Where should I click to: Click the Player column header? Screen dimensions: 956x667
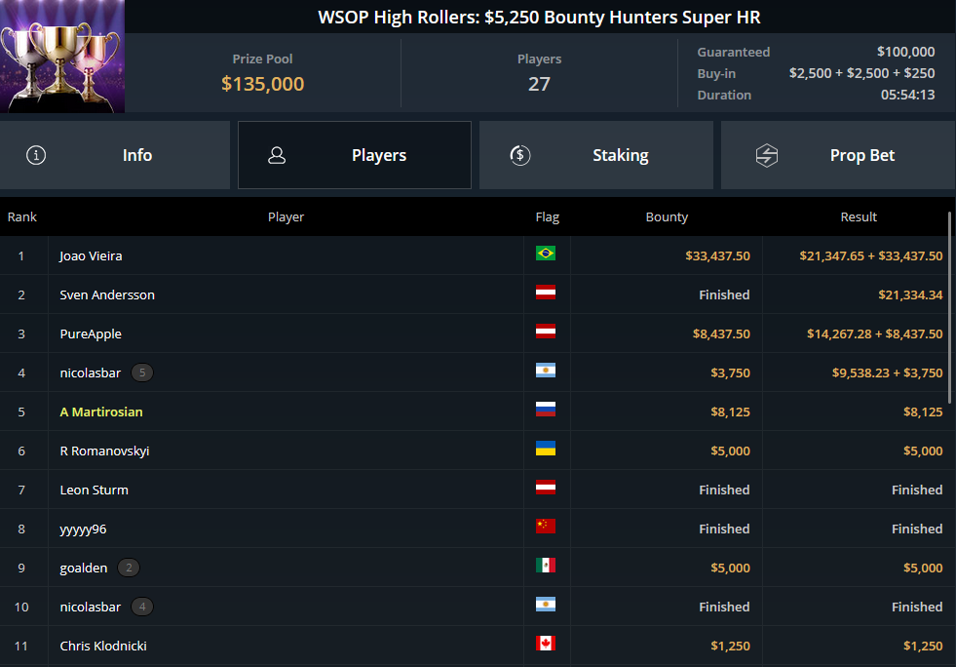pos(286,216)
